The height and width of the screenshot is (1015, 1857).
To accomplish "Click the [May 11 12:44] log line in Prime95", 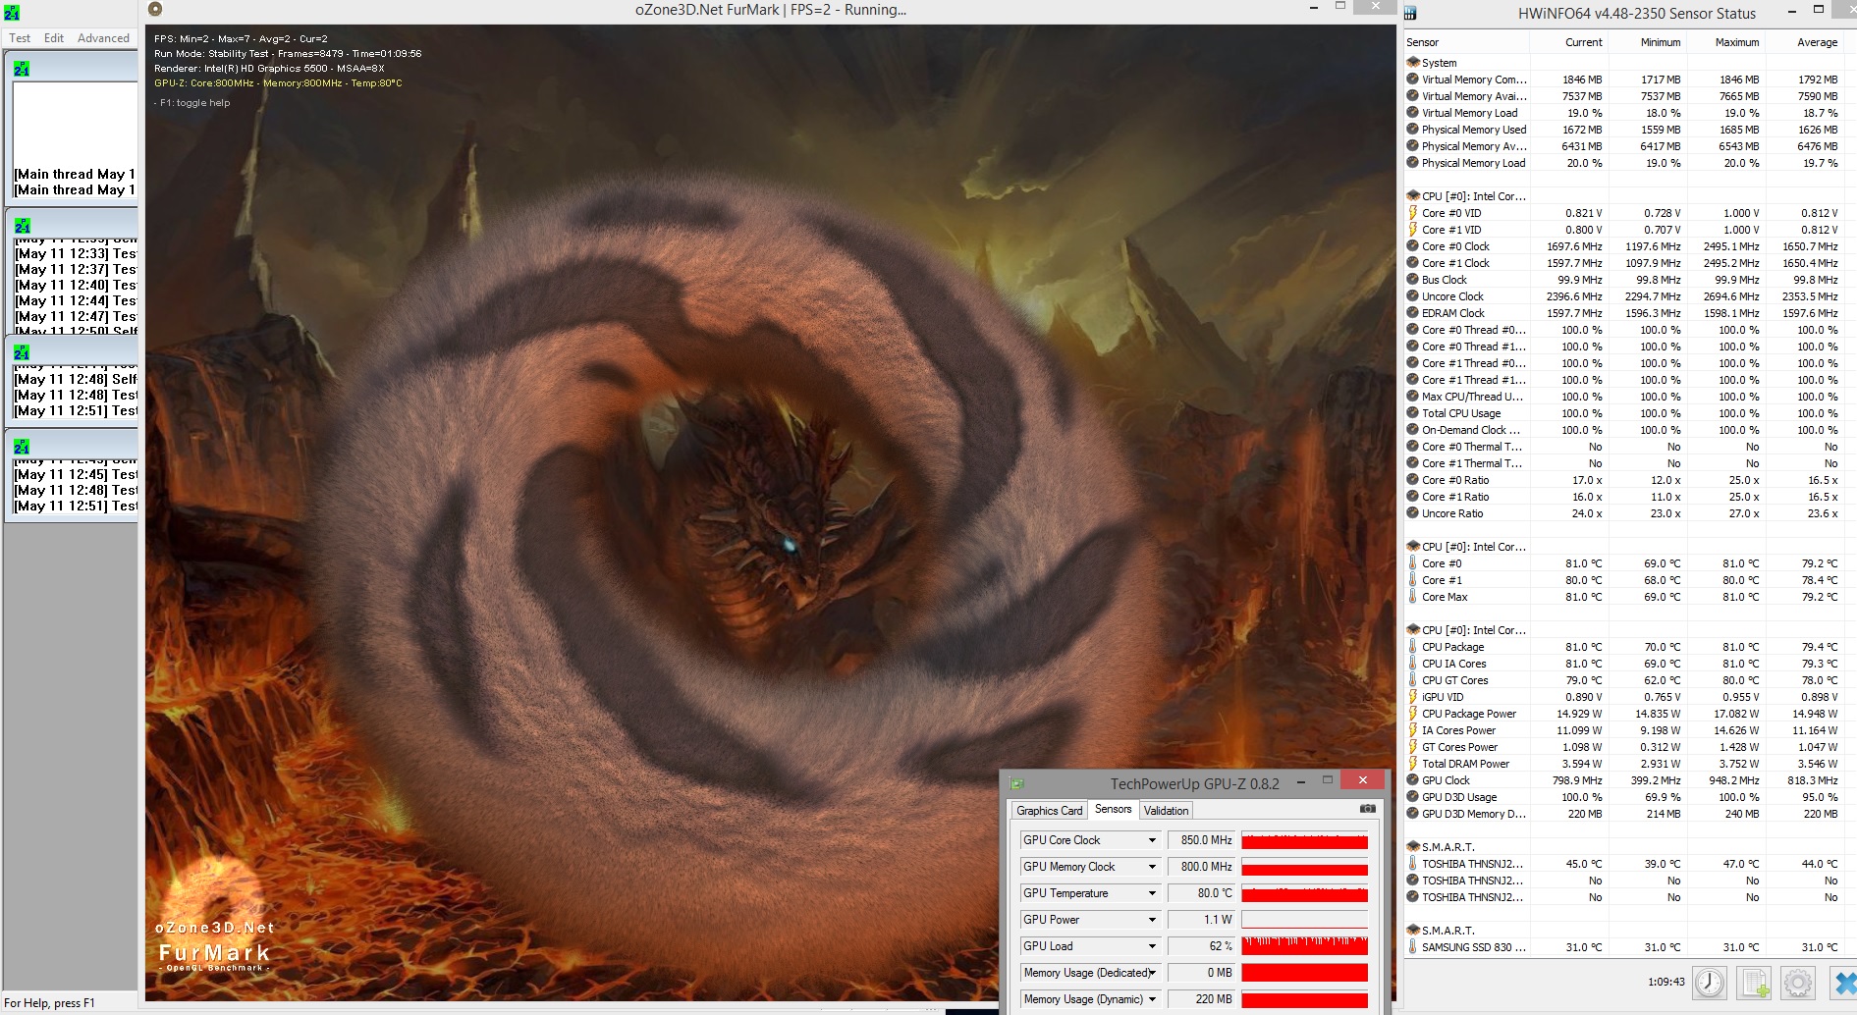I will point(76,300).
